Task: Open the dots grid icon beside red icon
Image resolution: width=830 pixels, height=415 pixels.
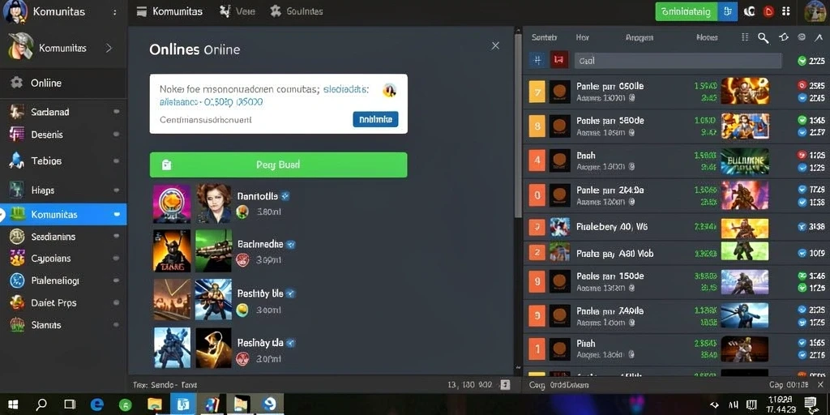Action: (785, 11)
